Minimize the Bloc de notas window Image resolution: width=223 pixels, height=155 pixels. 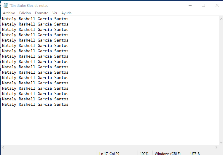tap(190, 5)
